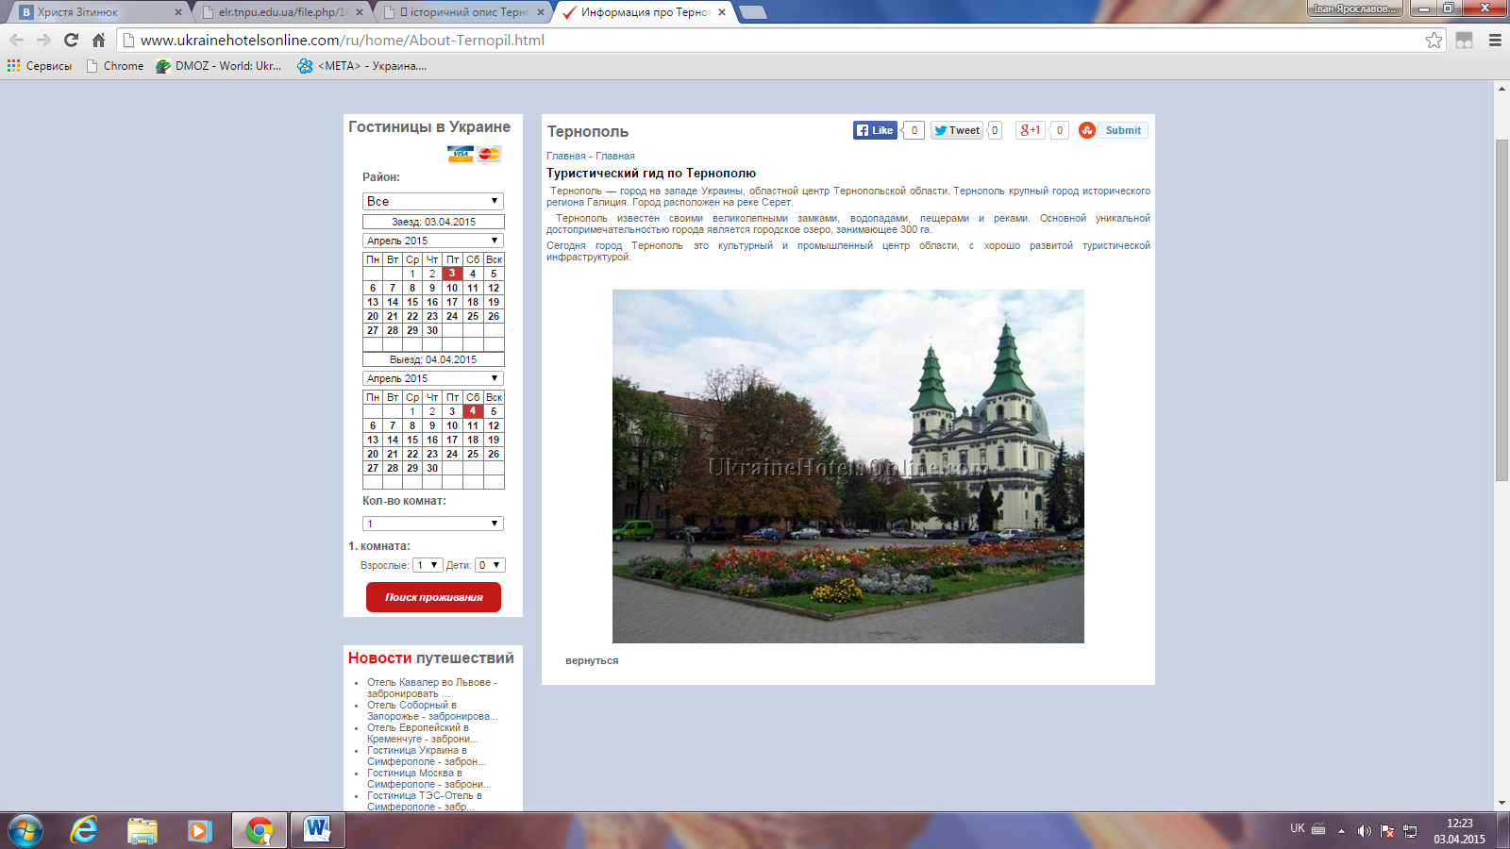Go to browser Home page icon
The height and width of the screenshot is (849, 1510).
pyautogui.click(x=98, y=40)
